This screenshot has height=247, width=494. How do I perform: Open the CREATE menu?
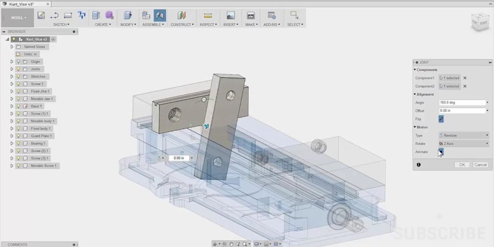[x=103, y=25]
